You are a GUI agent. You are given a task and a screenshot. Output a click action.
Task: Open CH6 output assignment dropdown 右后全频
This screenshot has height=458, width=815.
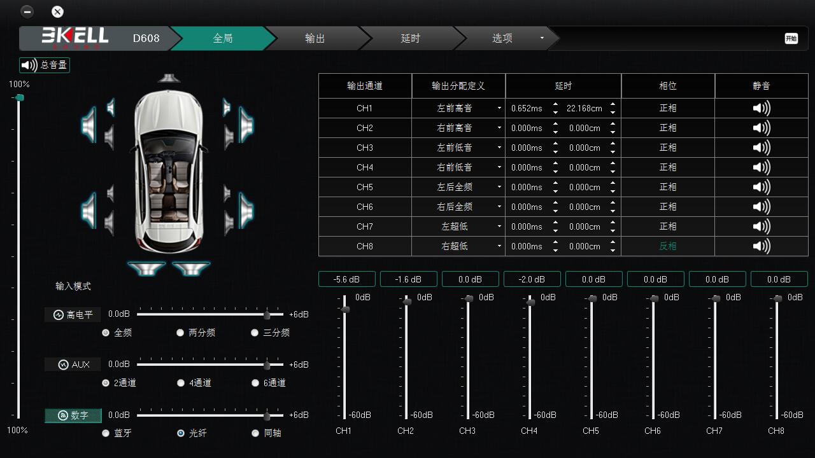point(458,207)
